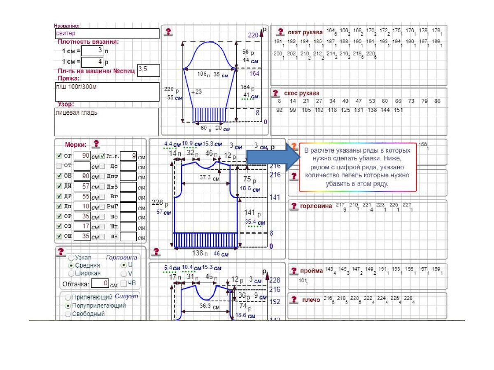
Task: Click help icon in panel directly above горловина
Action: point(294,176)
